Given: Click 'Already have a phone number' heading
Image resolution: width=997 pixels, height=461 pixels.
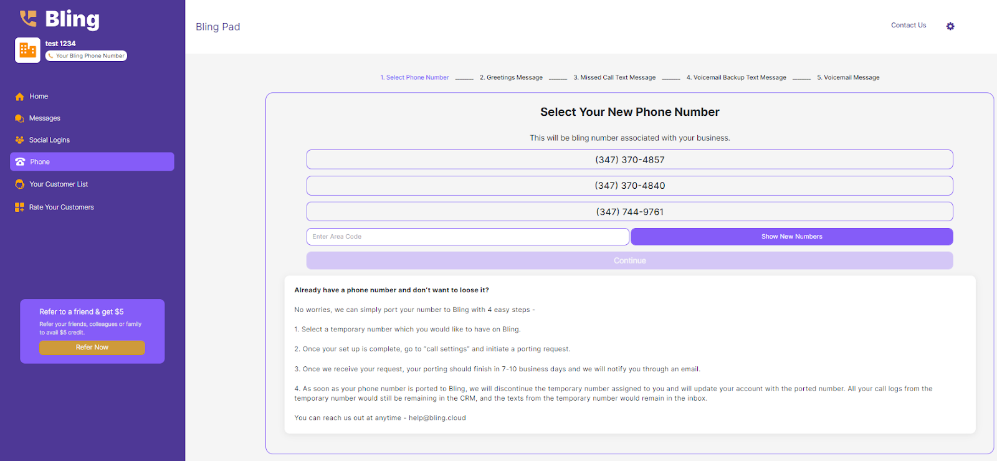Looking at the screenshot, I should coord(391,290).
